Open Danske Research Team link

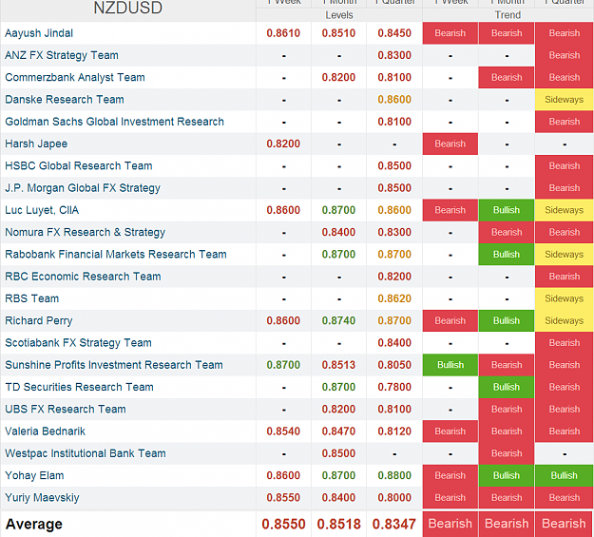(65, 100)
